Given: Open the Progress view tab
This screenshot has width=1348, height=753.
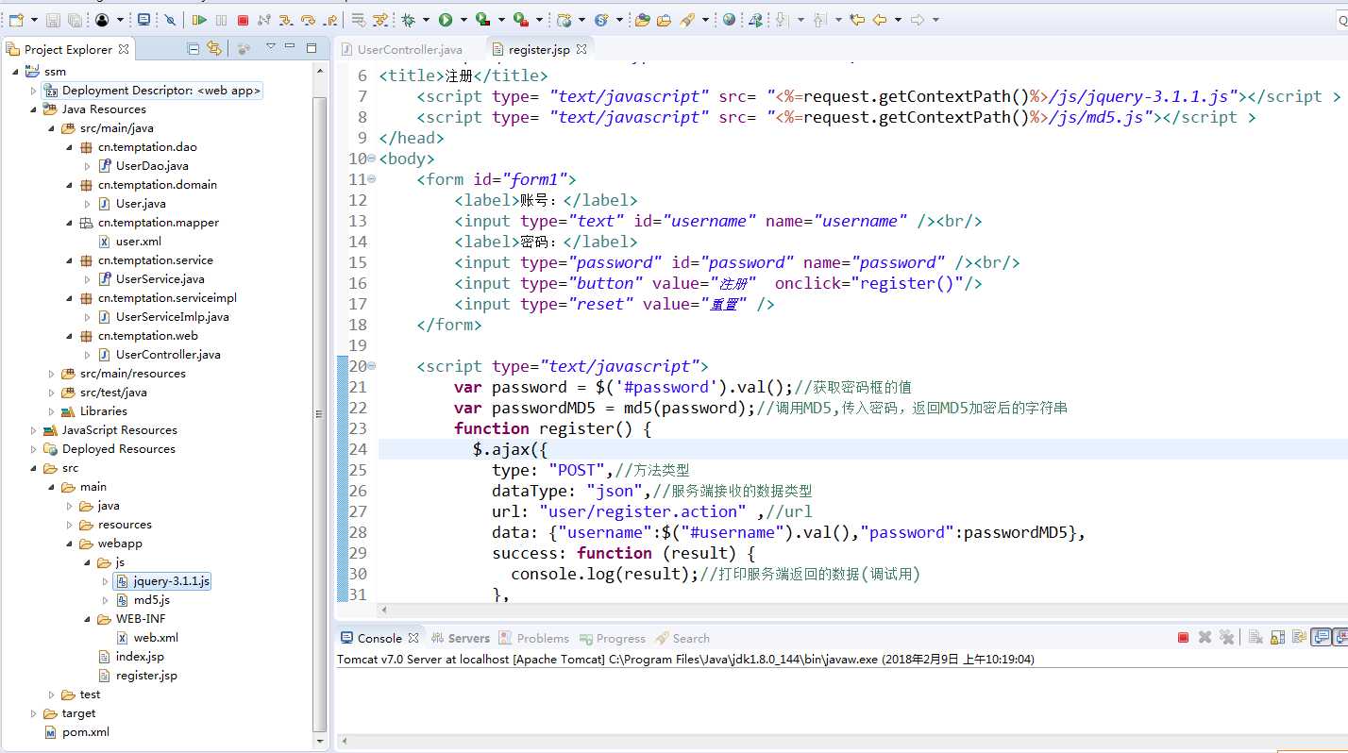Looking at the screenshot, I should pos(613,638).
